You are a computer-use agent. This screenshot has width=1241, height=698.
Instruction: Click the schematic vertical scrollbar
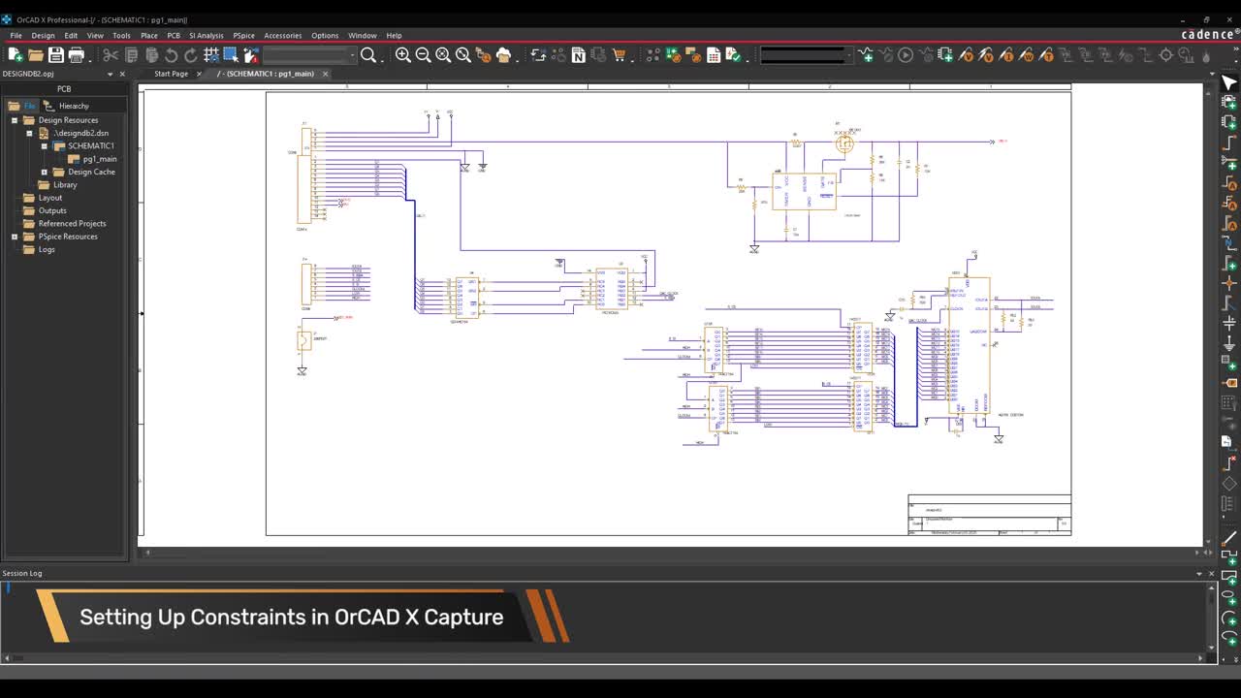pyautogui.click(x=1208, y=315)
